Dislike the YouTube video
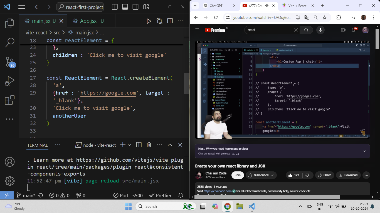The width and height of the screenshot is (380, 213). point(308,175)
